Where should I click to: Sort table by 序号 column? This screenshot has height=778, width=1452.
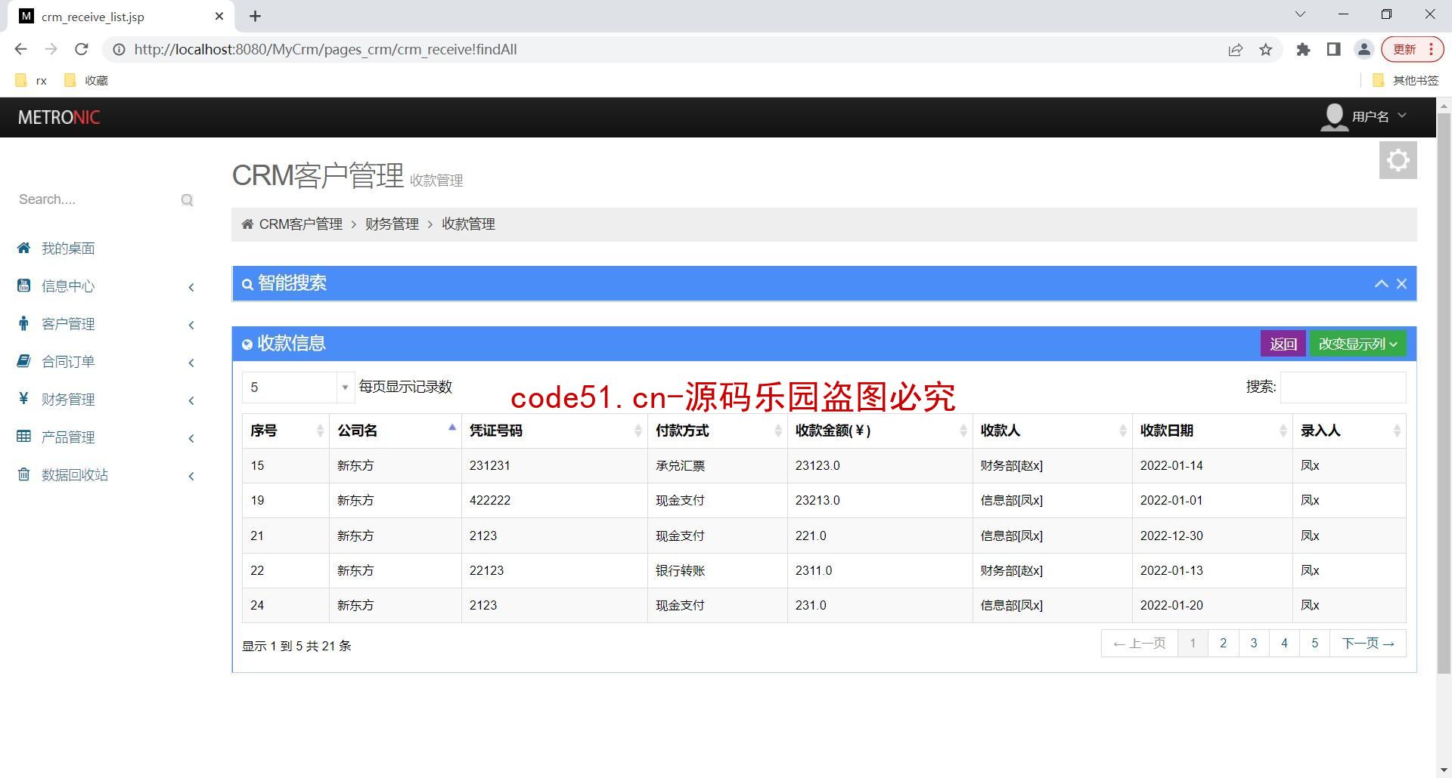click(x=285, y=431)
